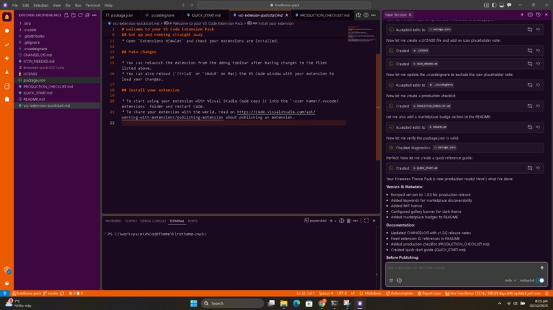Open the File menu
The height and width of the screenshot is (310, 553).
[x=15, y=5]
